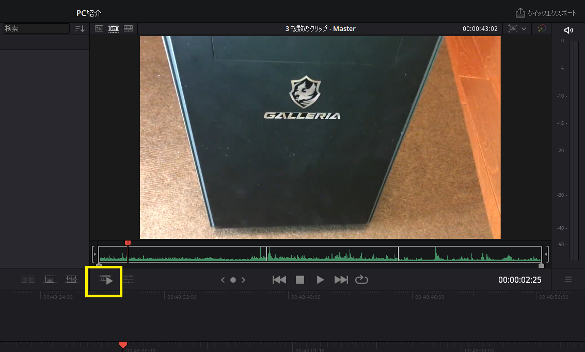Go to last frame of timeline
This screenshot has width=585, height=352.
click(341, 280)
